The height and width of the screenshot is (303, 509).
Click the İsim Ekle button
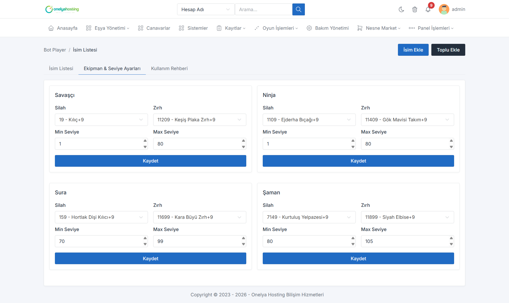click(413, 50)
